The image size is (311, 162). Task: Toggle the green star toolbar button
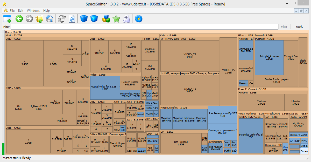[116, 19]
